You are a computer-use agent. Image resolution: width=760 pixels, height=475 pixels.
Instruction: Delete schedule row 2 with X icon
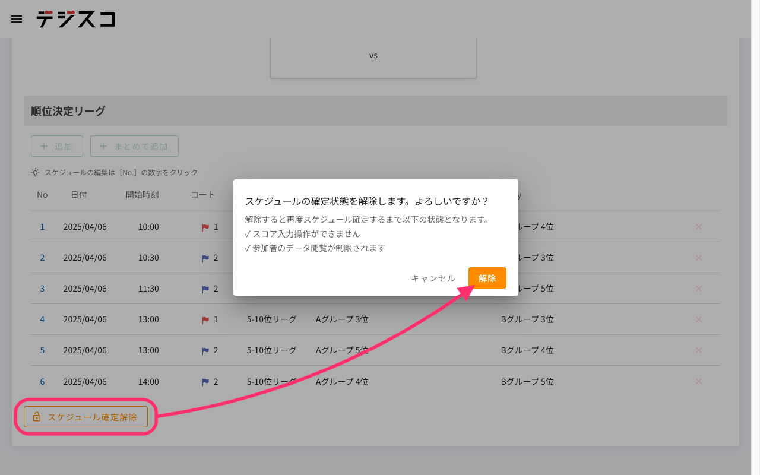(x=699, y=258)
